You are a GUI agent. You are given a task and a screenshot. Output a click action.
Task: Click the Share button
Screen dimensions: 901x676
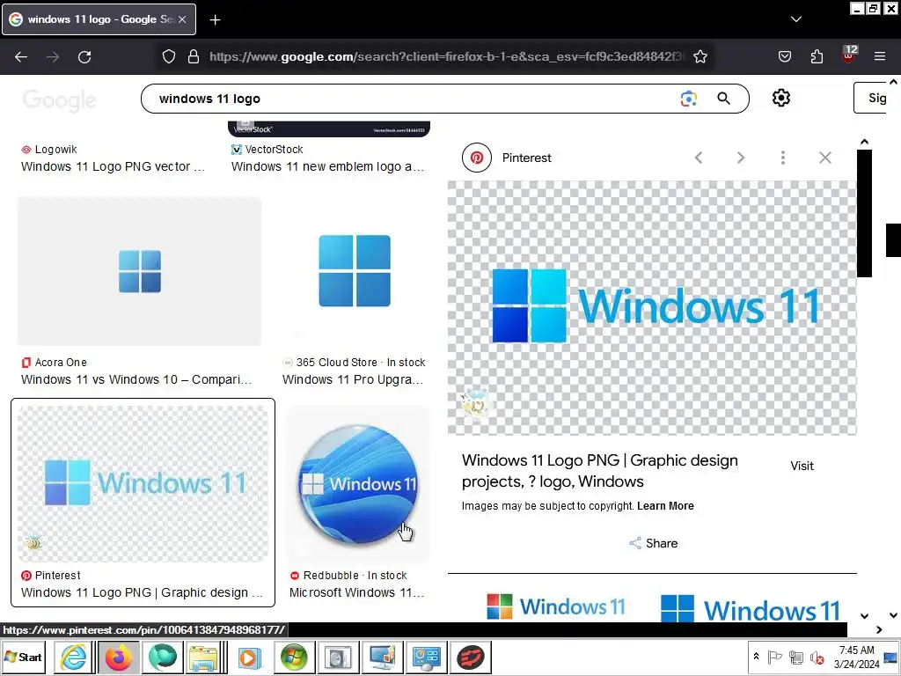click(653, 543)
